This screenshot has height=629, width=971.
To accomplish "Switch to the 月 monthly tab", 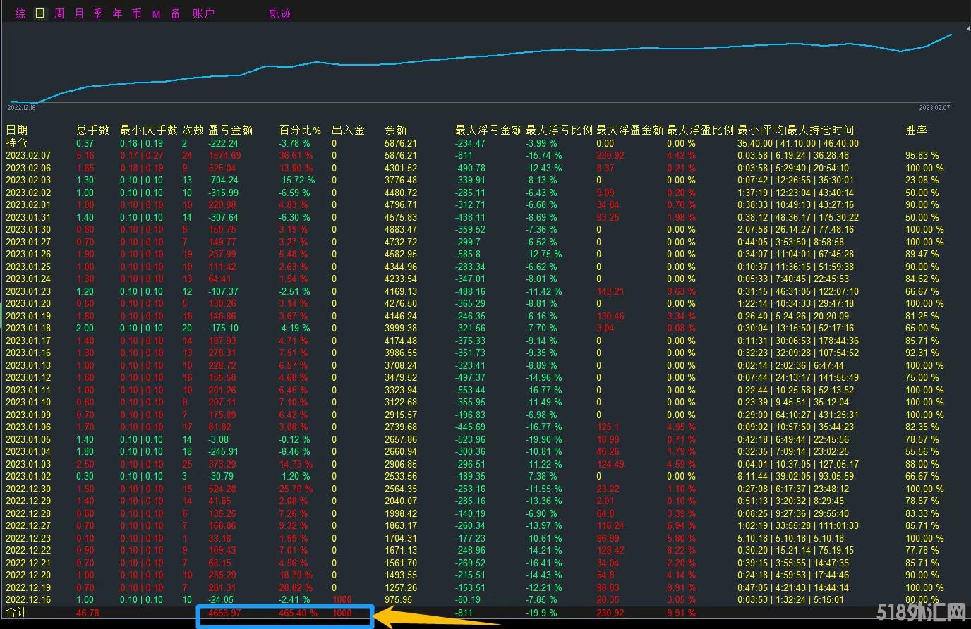I will [79, 13].
